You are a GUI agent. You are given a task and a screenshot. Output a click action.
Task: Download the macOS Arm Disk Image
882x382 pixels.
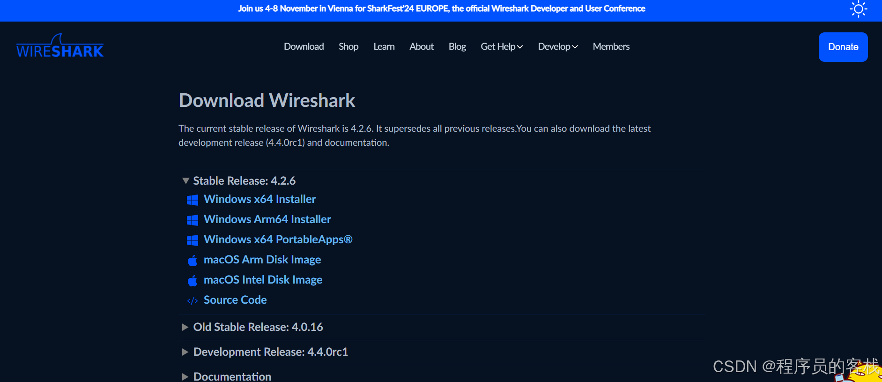(262, 260)
